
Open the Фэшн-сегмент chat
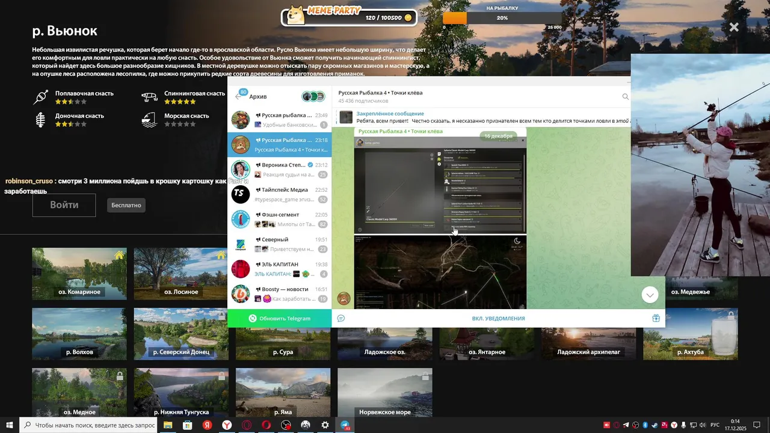279,220
